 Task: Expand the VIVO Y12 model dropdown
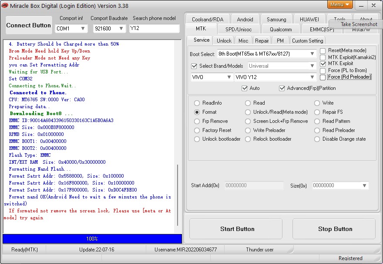tap(312, 77)
